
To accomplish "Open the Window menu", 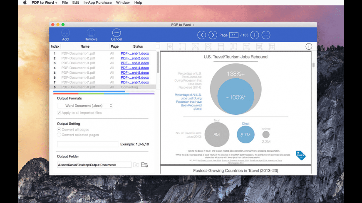I will (123, 2).
